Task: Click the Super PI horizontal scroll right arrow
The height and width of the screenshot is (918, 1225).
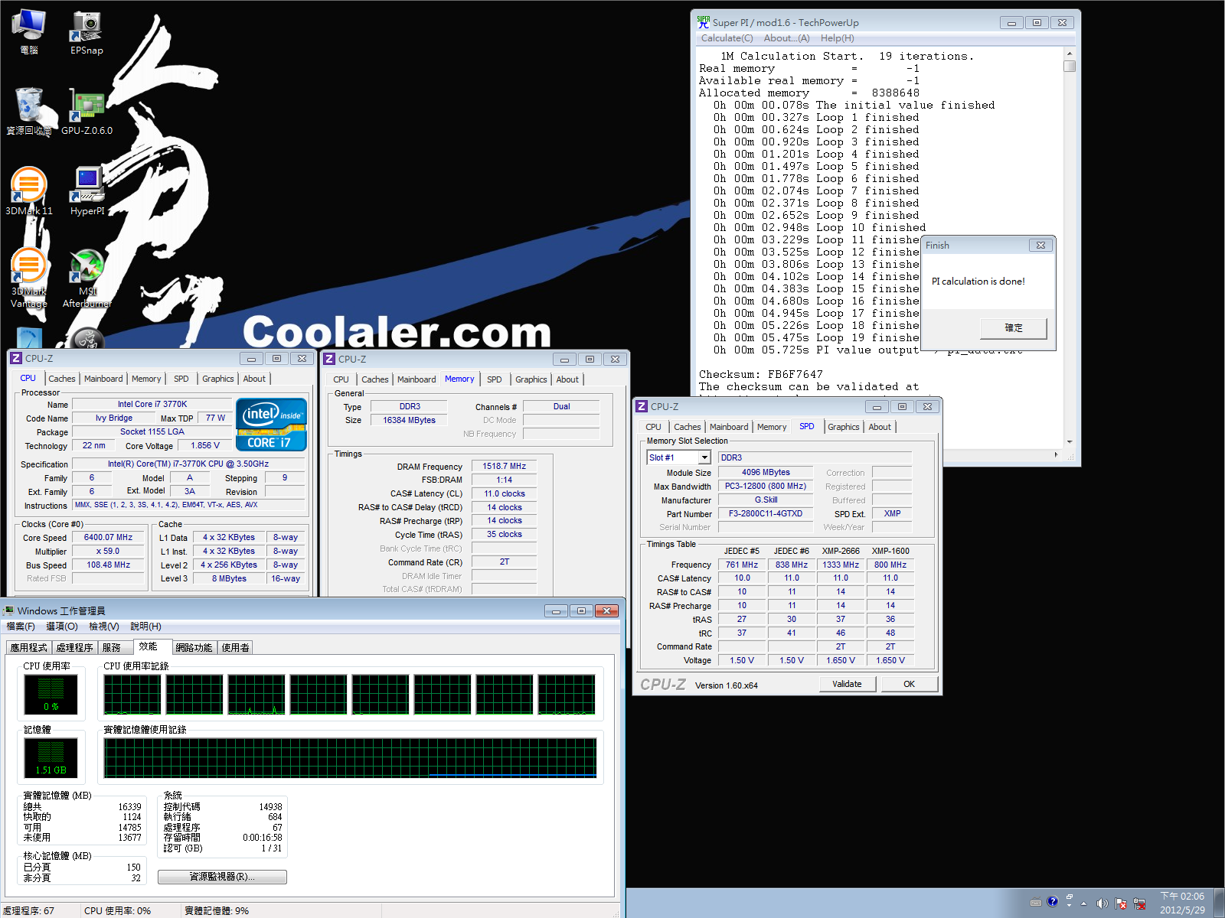Action: (1057, 454)
